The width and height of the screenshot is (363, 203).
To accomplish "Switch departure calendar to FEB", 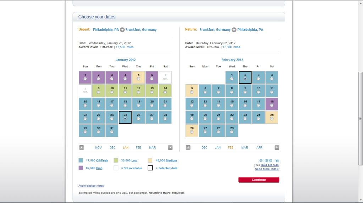I will [x=138, y=148].
